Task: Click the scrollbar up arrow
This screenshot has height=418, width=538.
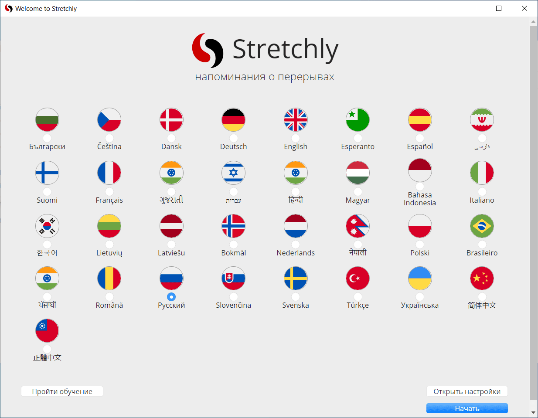Action: (534, 21)
